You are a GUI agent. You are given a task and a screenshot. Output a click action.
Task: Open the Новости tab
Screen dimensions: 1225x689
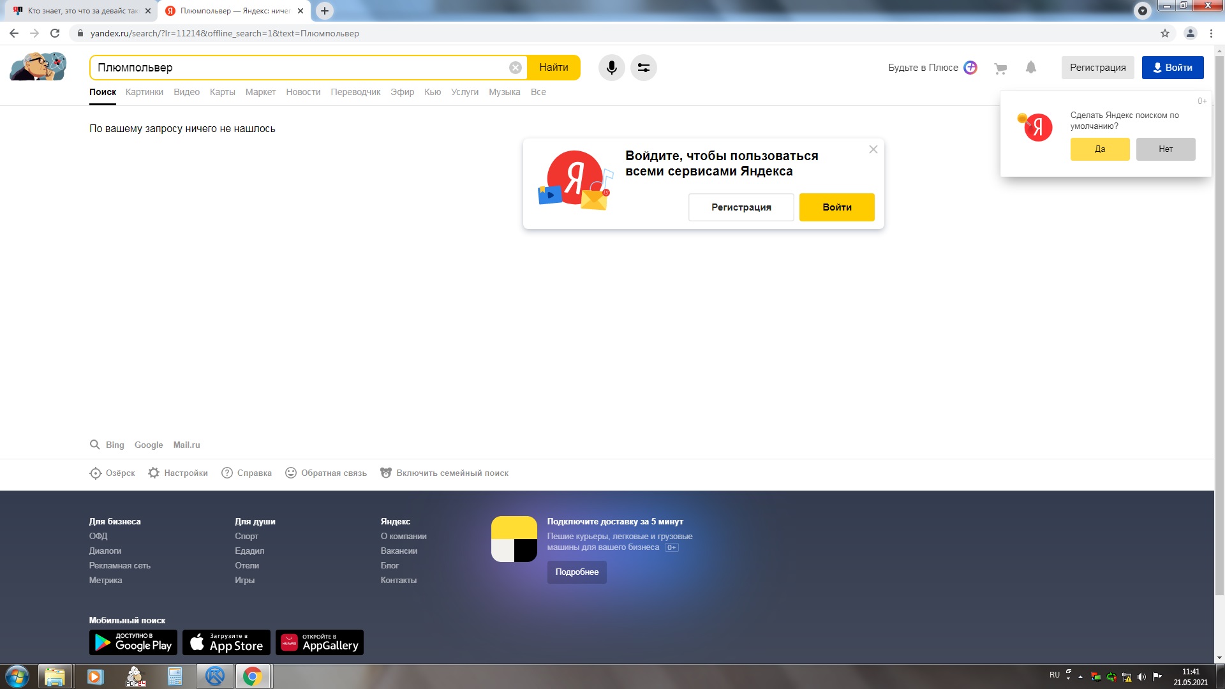[303, 92]
